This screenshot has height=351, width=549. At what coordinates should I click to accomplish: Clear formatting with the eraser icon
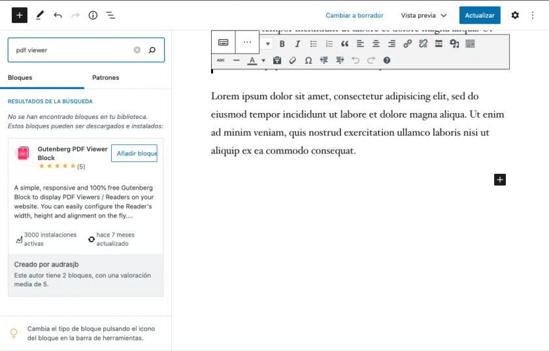[x=292, y=60]
